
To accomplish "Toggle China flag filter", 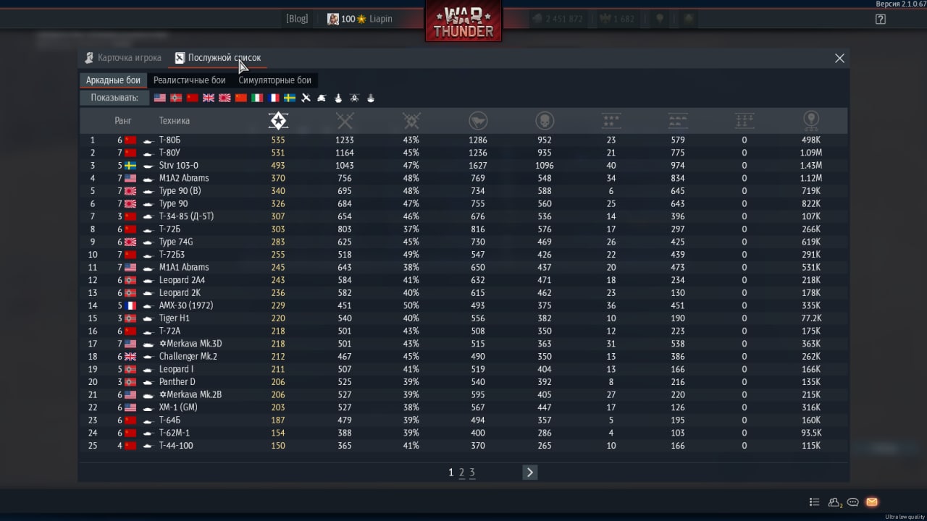I will point(241,98).
